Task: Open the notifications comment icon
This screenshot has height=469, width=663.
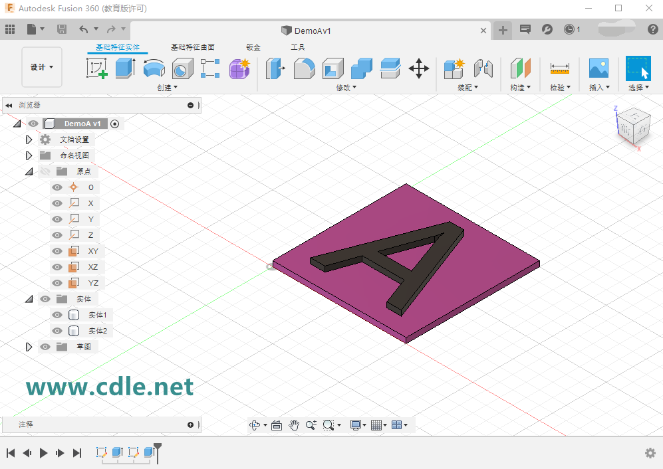Action: [x=525, y=29]
